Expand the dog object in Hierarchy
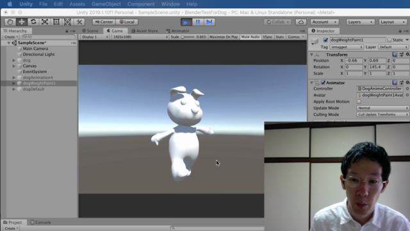 click(13, 60)
